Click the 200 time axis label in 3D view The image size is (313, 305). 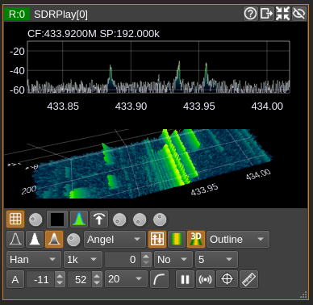pyautogui.click(x=29, y=190)
